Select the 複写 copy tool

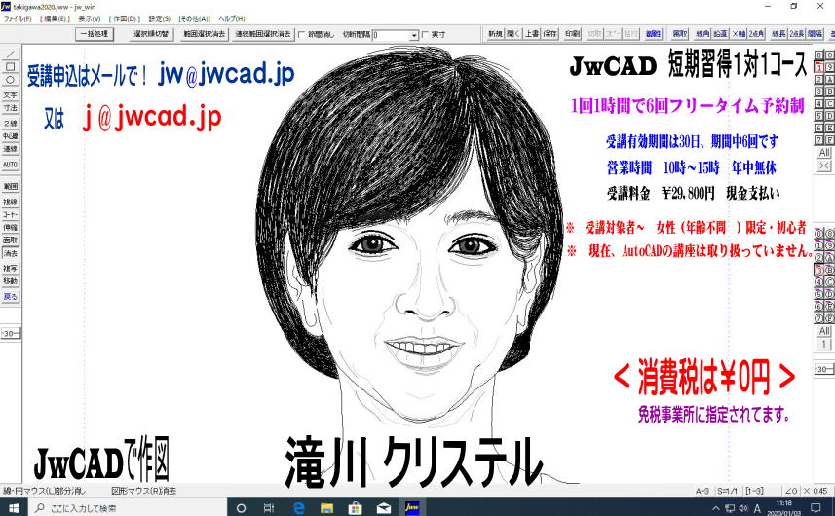click(11, 269)
